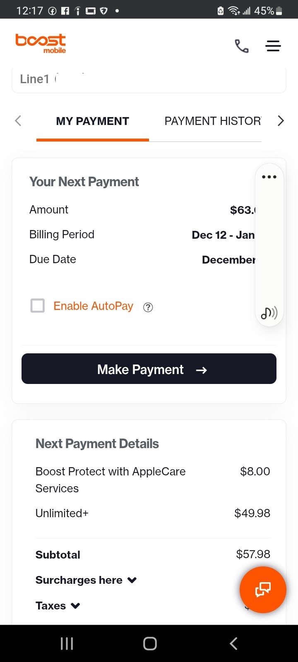Select the My Payment tab
This screenshot has height=662, width=298.
coord(92,121)
